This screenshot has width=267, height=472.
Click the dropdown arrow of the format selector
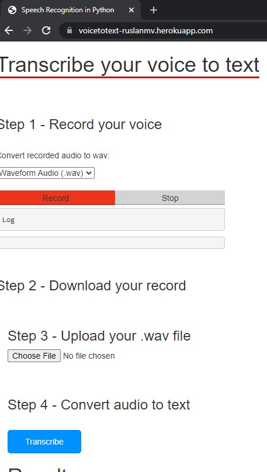[x=88, y=173]
